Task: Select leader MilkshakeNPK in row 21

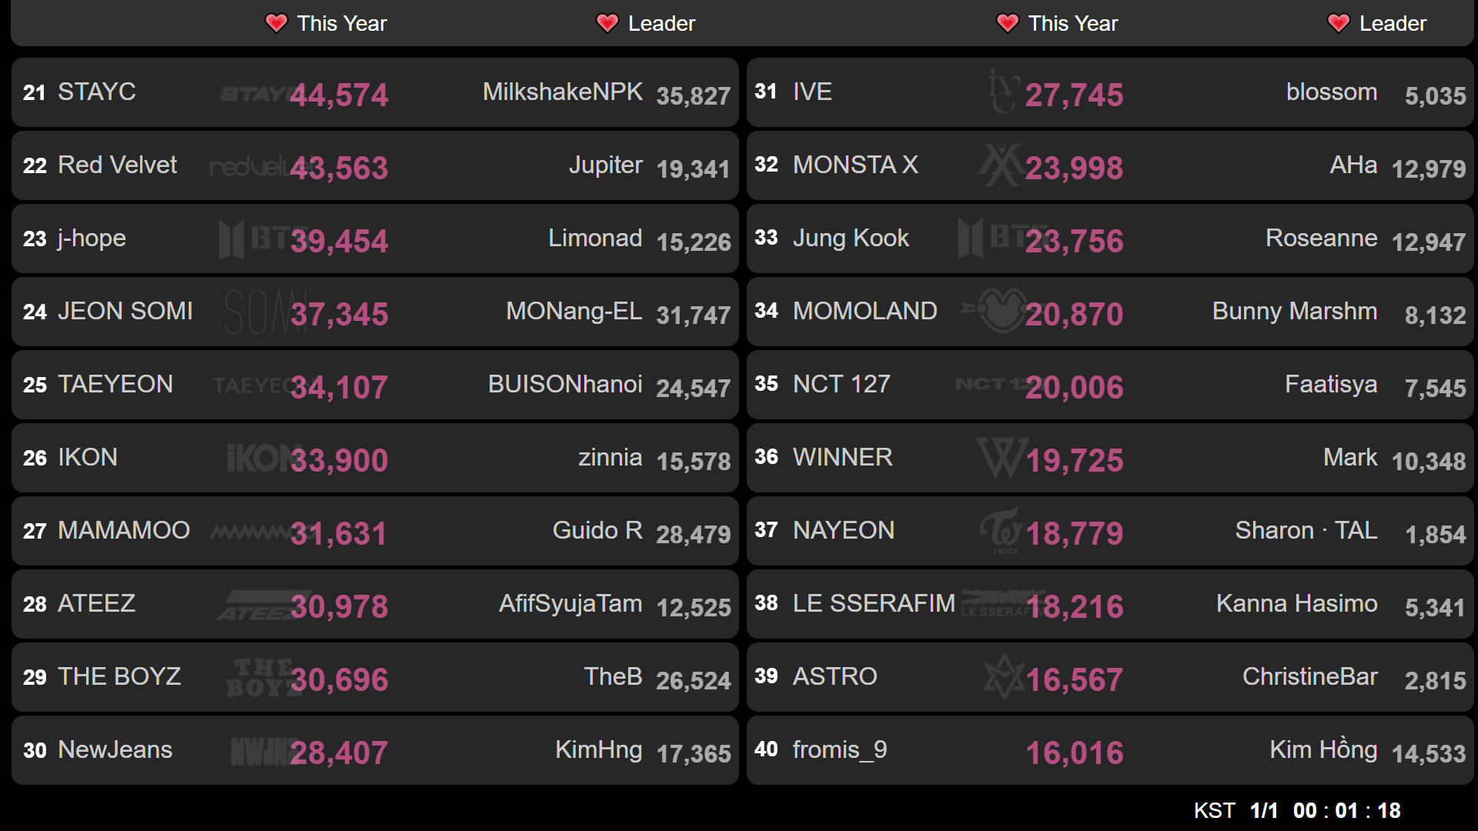Action: coord(563,92)
